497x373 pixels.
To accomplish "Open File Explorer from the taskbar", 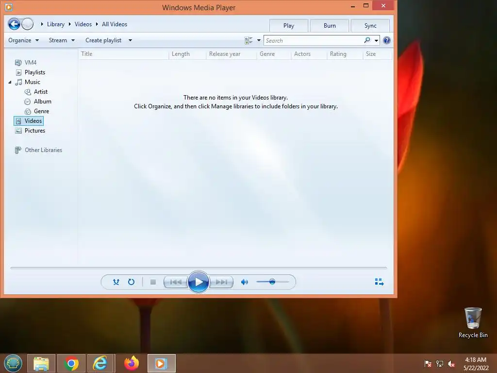I will (41, 363).
